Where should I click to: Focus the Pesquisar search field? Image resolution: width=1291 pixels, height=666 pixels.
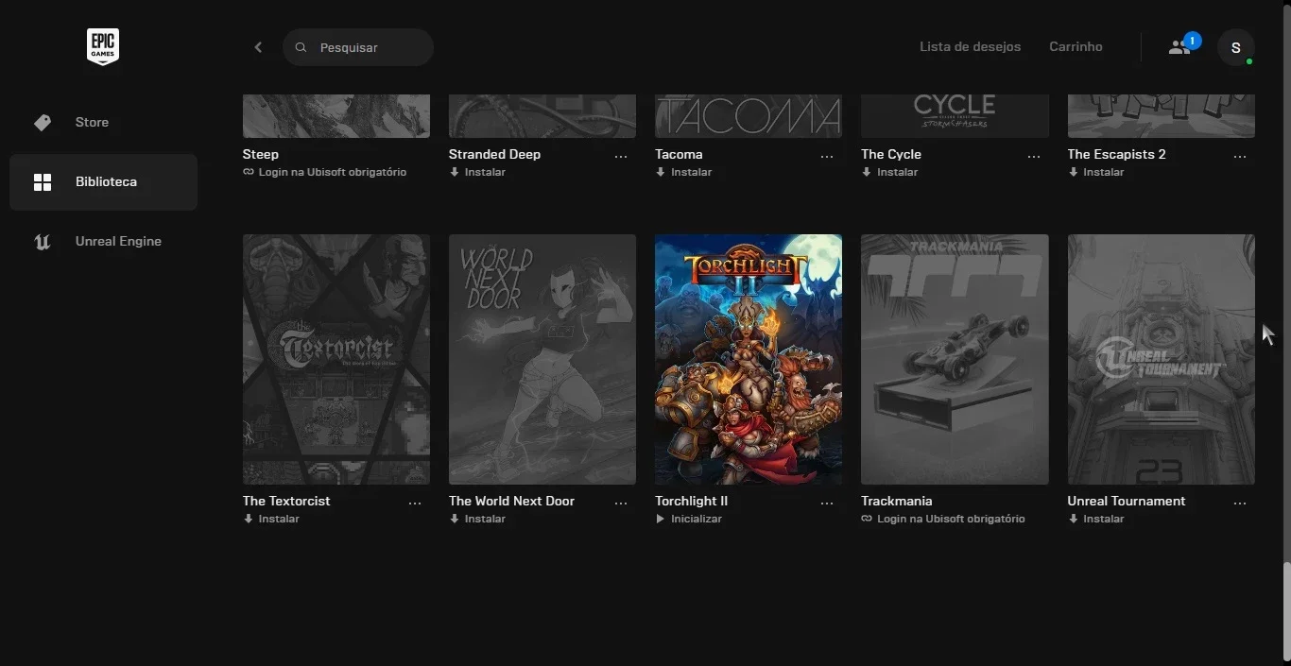click(358, 47)
